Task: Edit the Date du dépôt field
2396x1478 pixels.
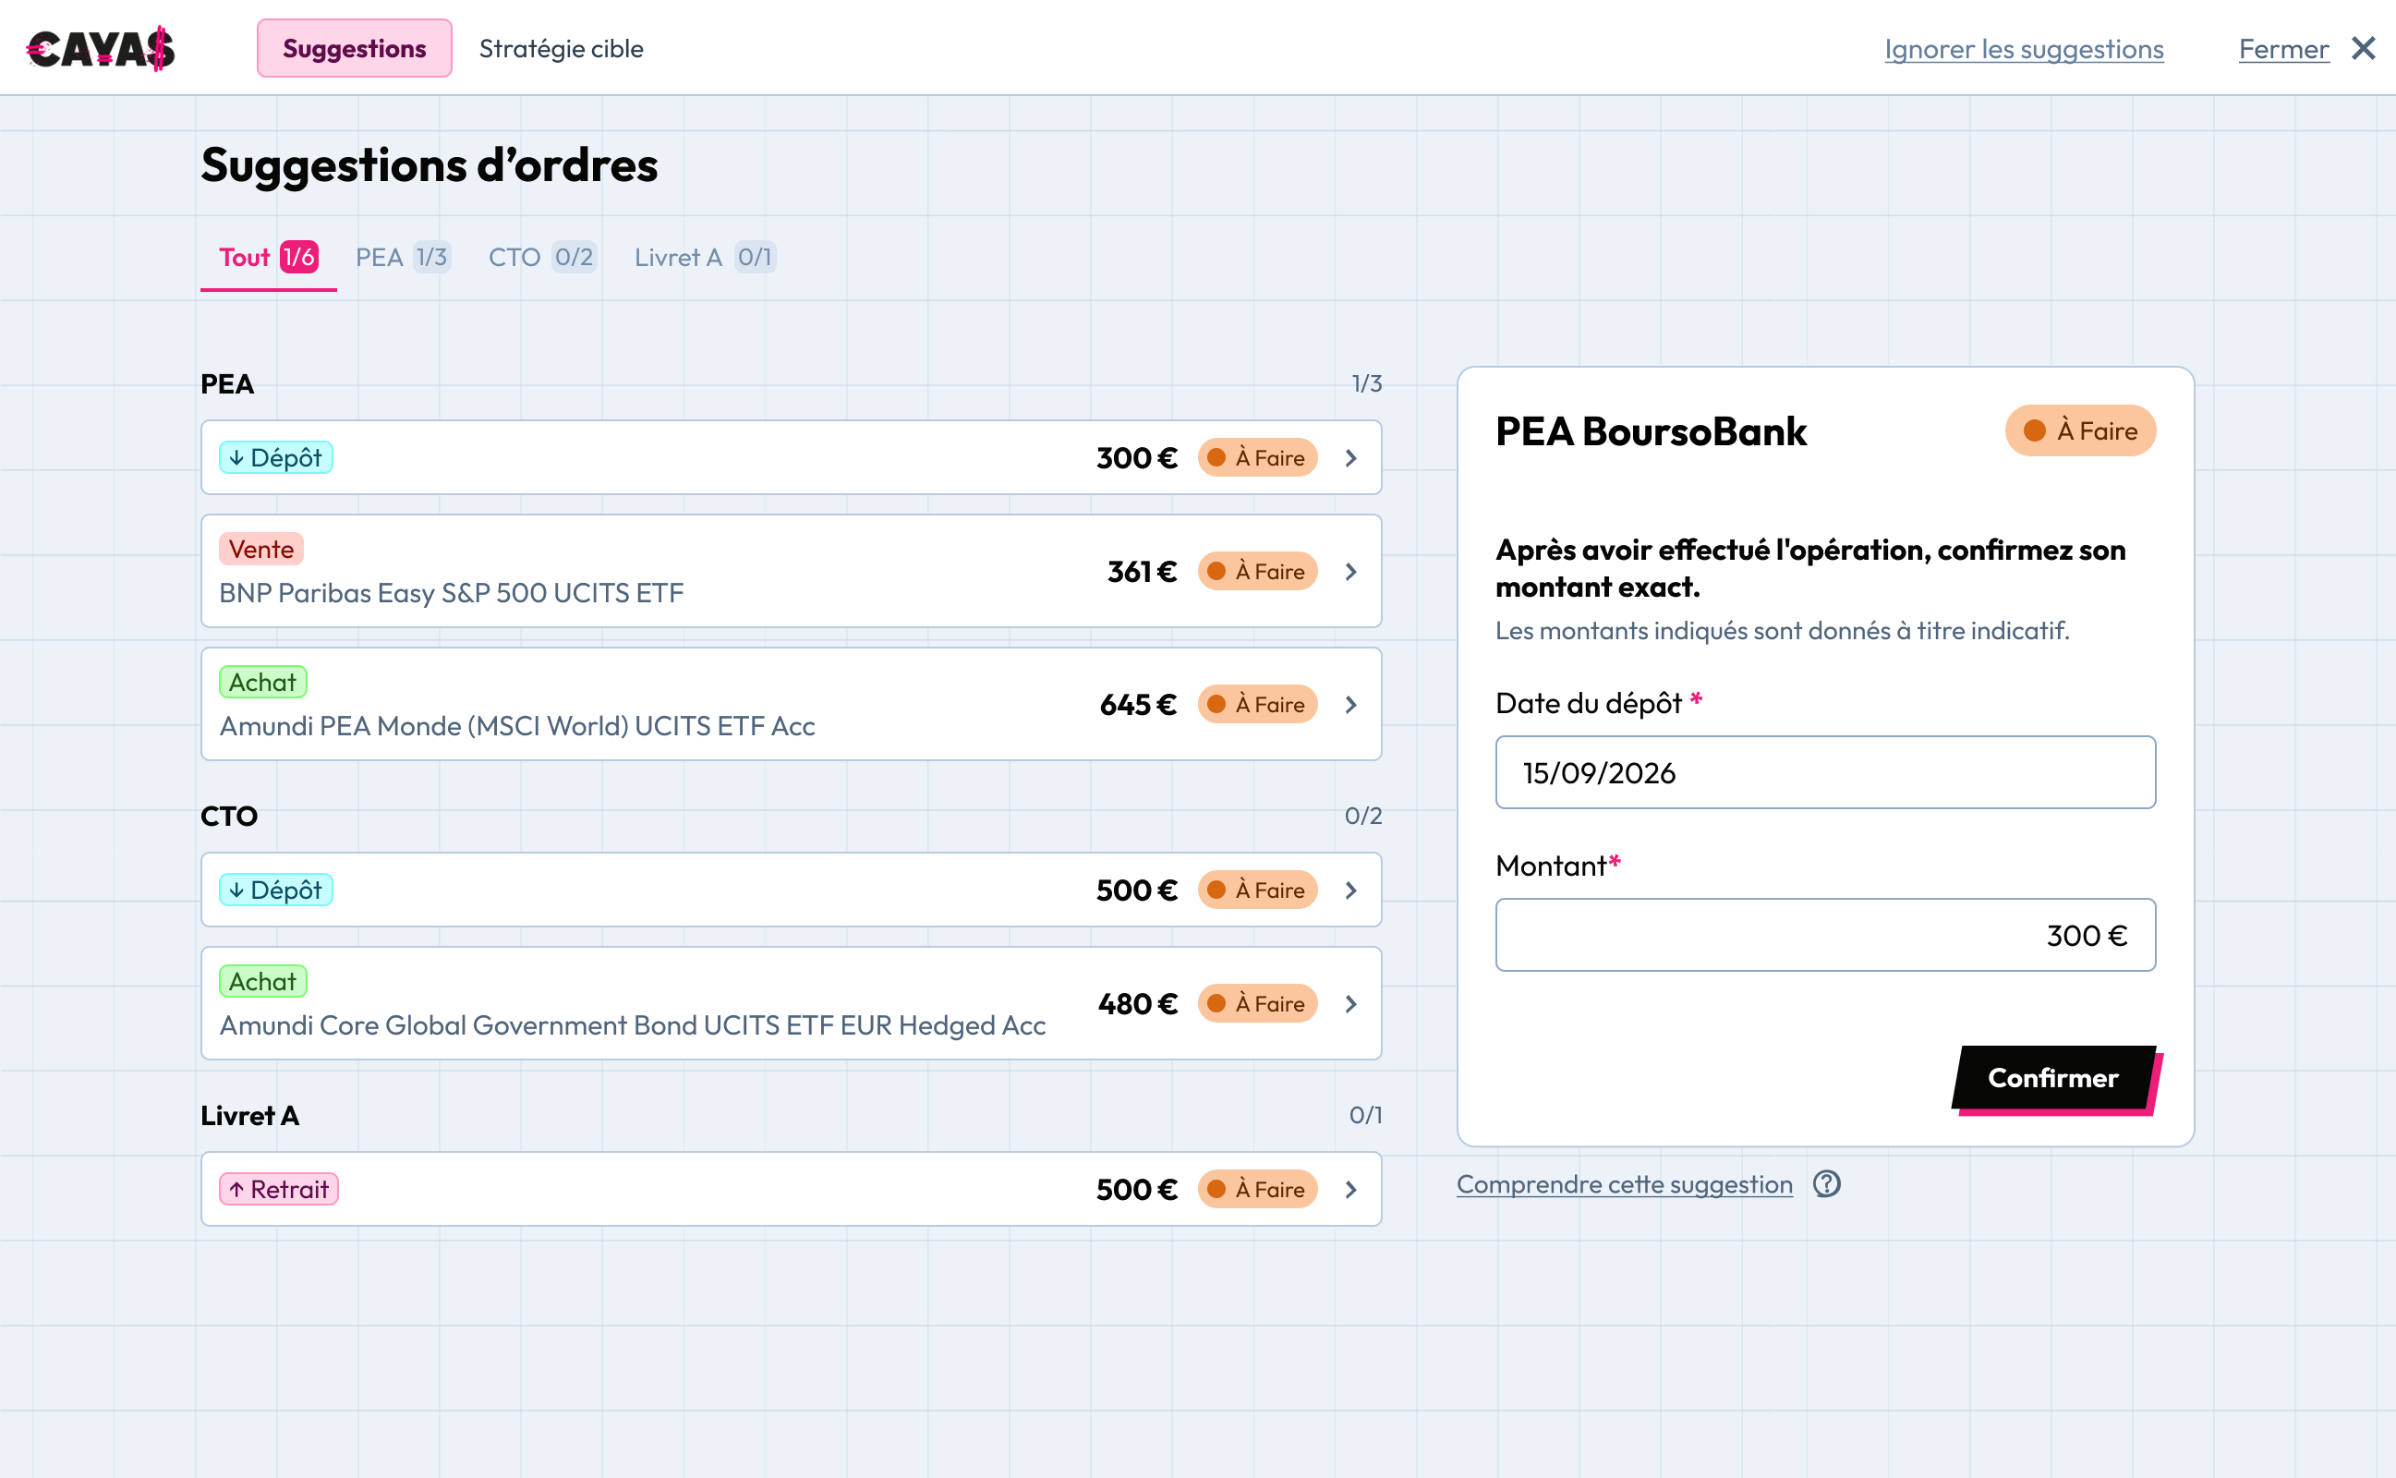Action: click(1825, 772)
